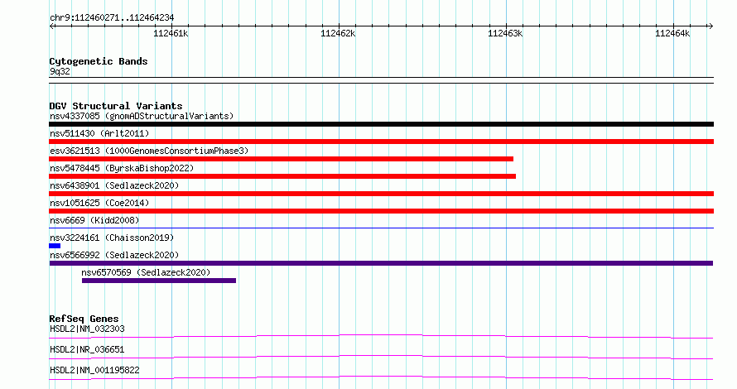The image size is (737, 389).
Task: Click the red nsv5478445 variant bar
Action: pyautogui.click(x=282, y=176)
